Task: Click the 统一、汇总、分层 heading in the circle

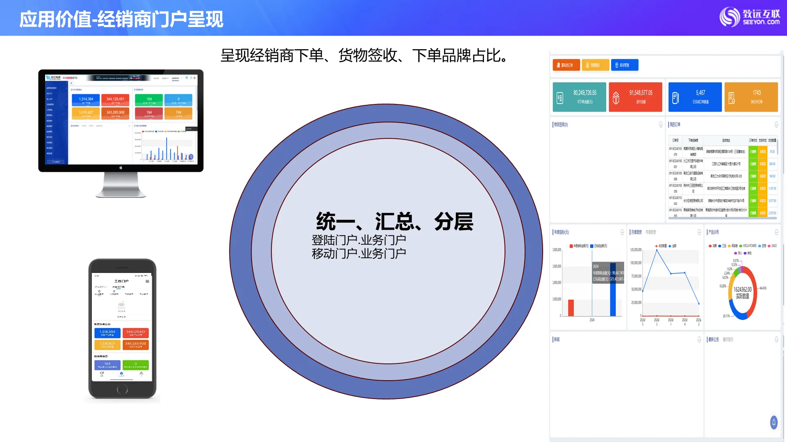Action: [x=395, y=221]
